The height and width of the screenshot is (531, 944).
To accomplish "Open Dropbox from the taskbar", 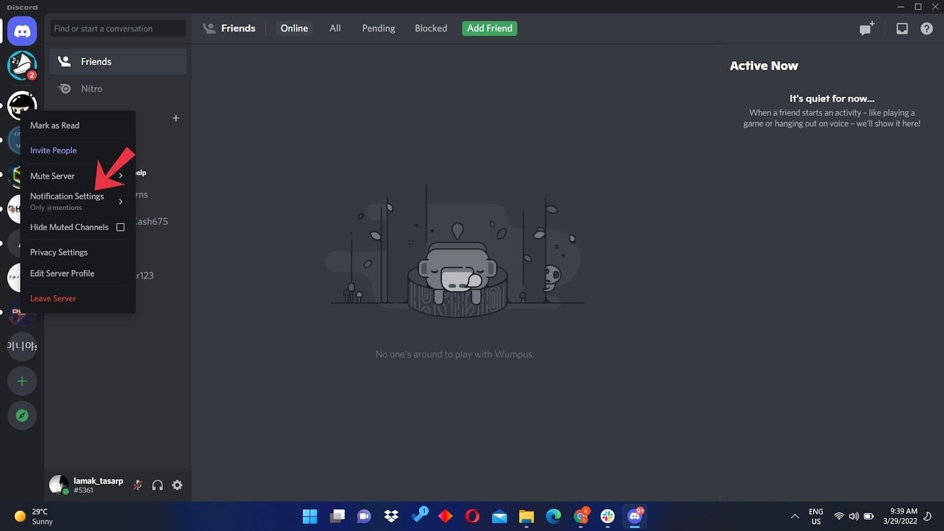I will click(391, 517).
